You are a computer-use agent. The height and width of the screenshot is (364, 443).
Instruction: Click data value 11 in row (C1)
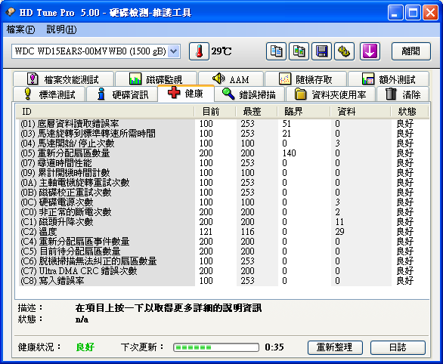click(x=339, y=222)
